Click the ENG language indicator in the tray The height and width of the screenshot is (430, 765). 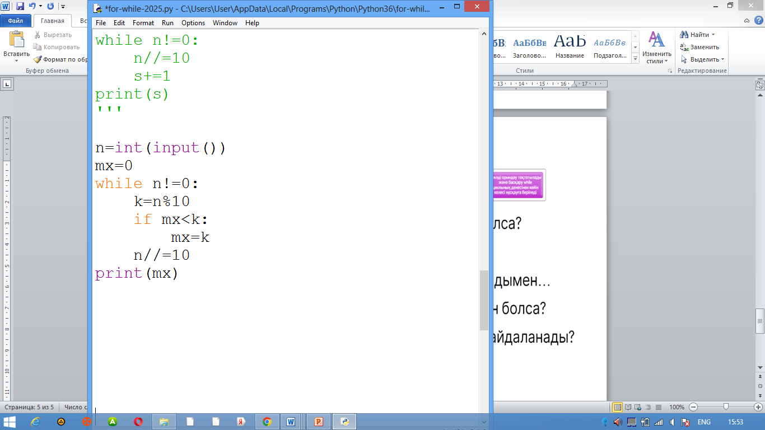click(x=705, y=422)
